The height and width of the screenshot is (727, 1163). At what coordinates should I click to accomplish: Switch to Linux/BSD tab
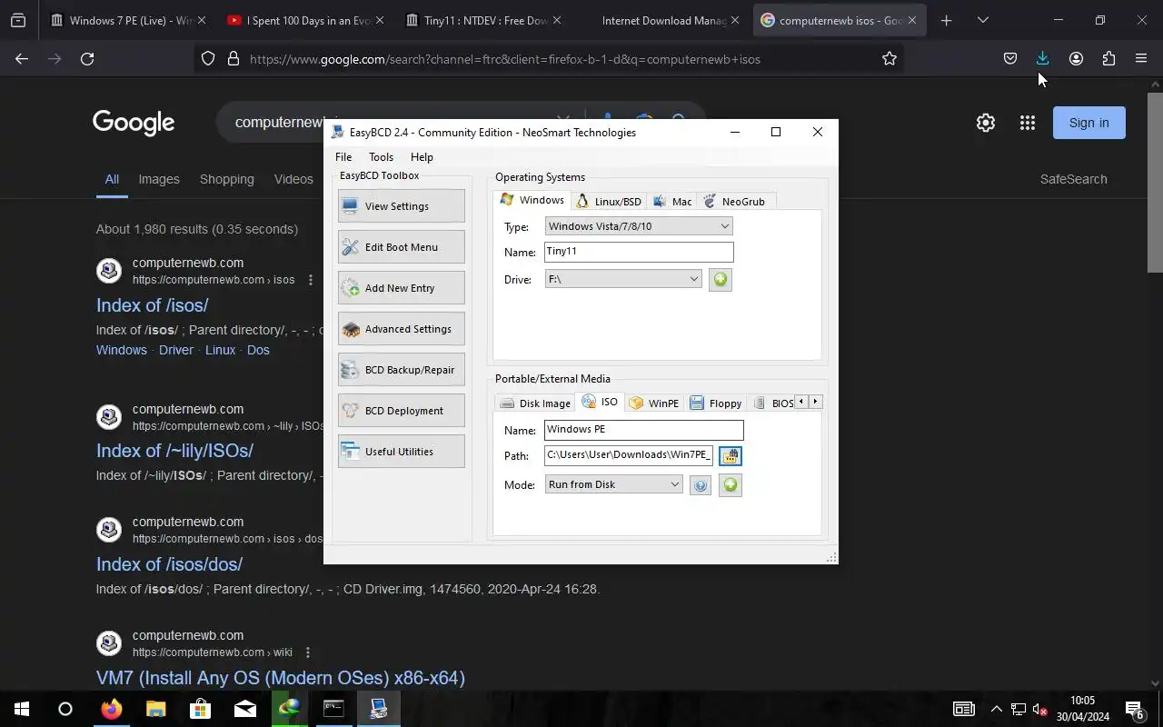tap(609, 202)
